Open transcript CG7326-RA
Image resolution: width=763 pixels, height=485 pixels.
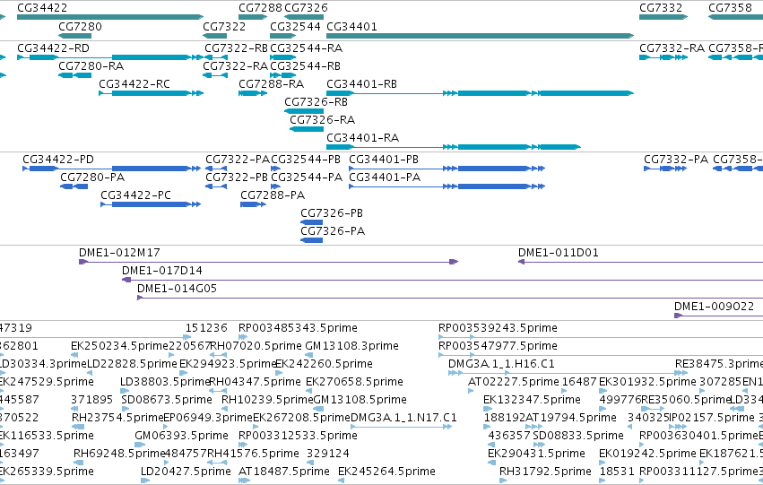tap(307, 129)
